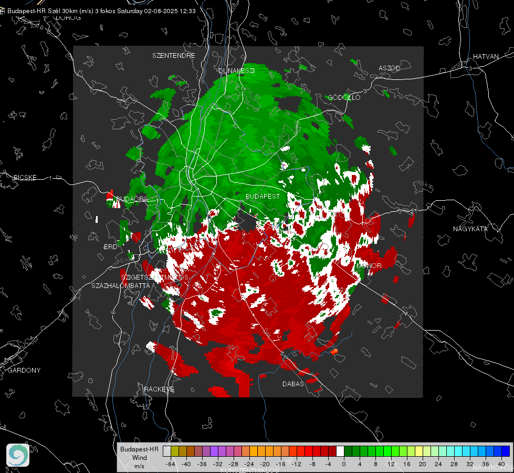Click the legend title Budapest-HR Wind m/s
The width and height of the screenshot is (514, 473).
pyautogui.click(x=139, y=458)
